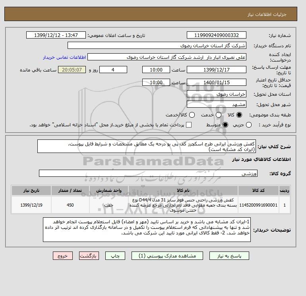Open the اطلاعات تماس خریدار link

click(64, 57)
